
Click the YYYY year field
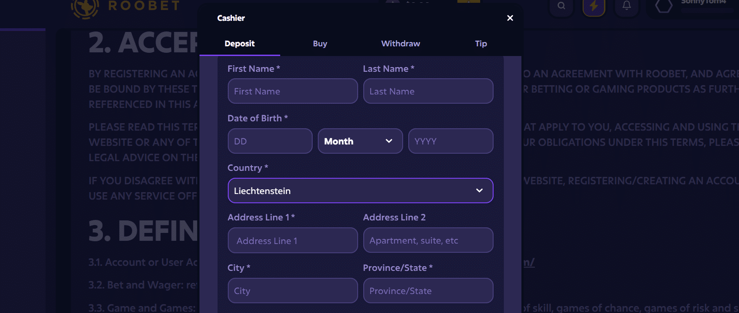click(x=450, y=141)
